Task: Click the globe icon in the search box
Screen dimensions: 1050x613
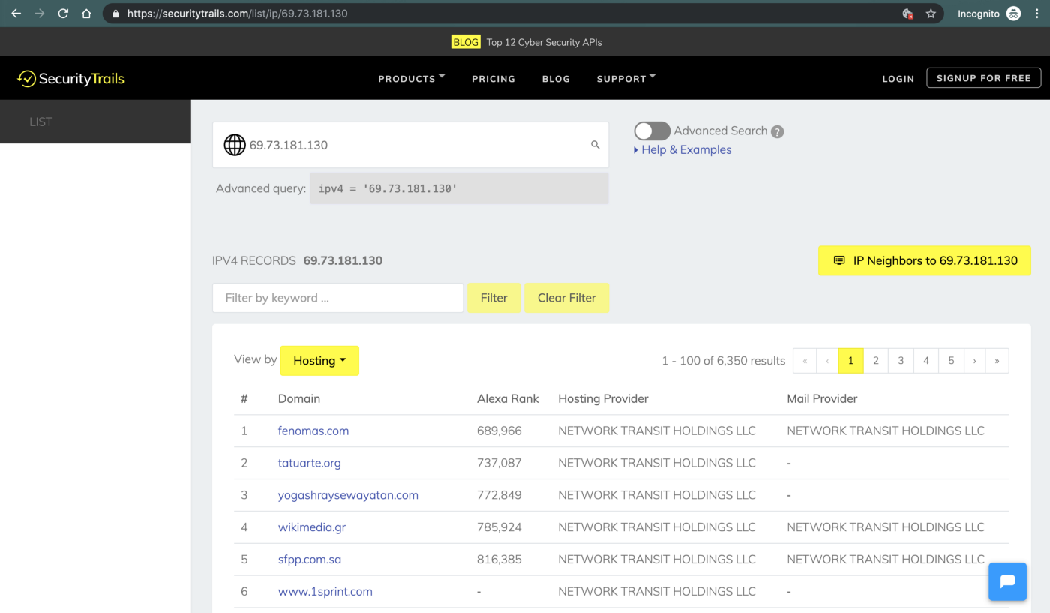Action: [235, 145]
